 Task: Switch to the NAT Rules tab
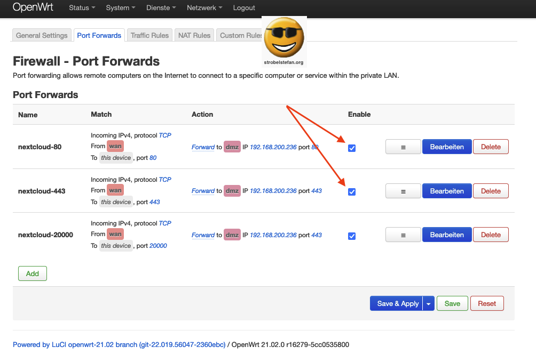pos(194,35)
